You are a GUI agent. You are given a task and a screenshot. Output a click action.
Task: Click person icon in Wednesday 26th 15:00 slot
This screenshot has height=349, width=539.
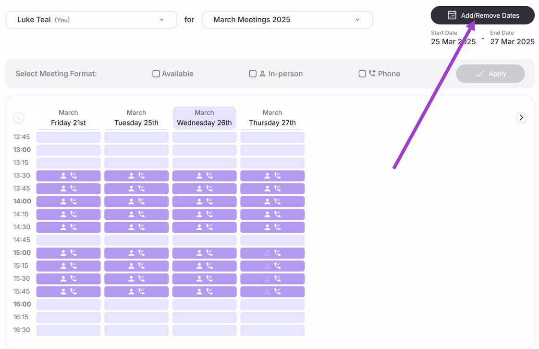[x=199, y=253]
